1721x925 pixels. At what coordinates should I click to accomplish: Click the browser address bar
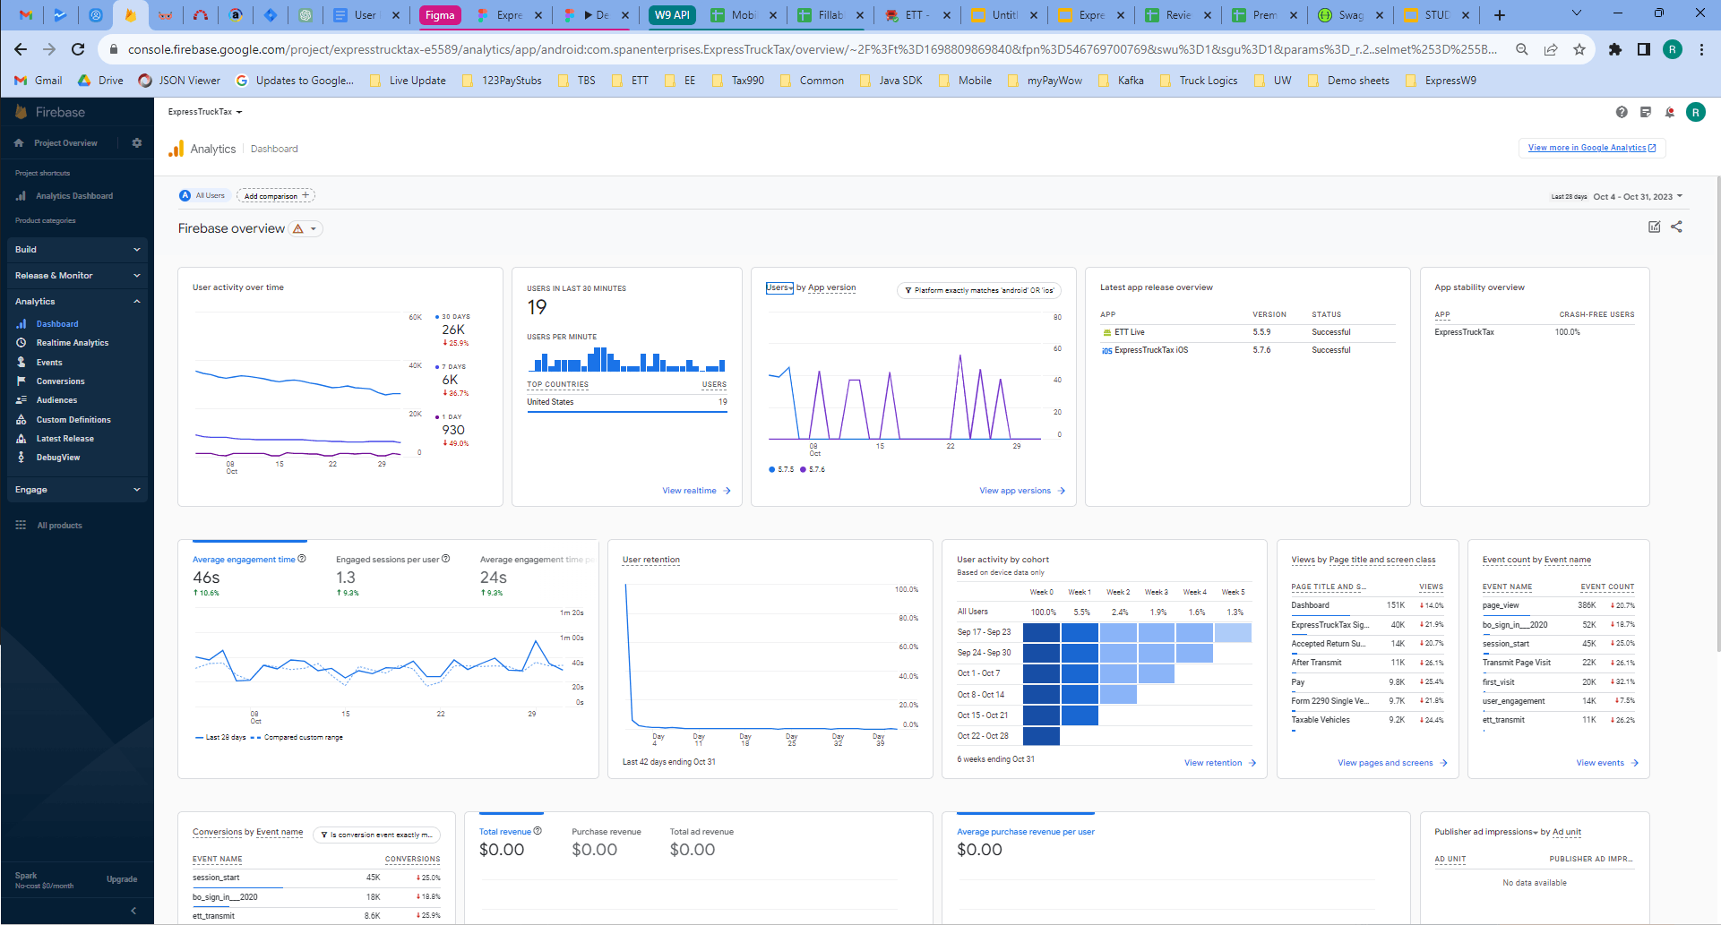click(x=811, y=49)
